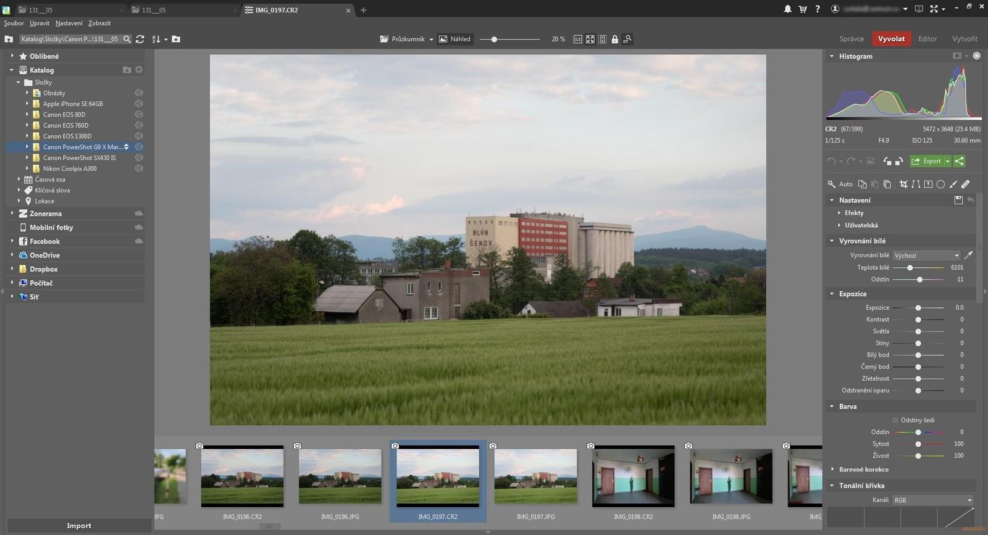
Task: Select the gradient filter tool
Action: pyautogui.click(x=928, y=184)
